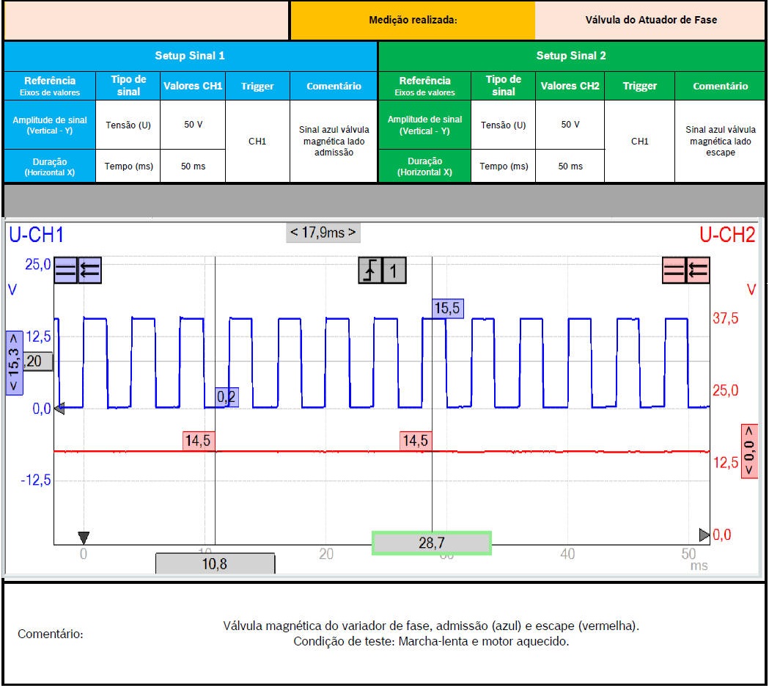Click the 17,9ms cursor delta stepper
769x688 pixels.
tap(323, 233)
